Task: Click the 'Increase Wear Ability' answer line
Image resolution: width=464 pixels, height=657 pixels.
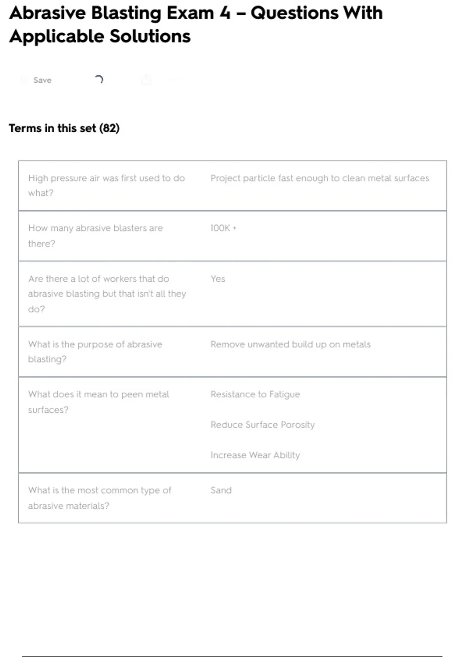Action: coord(255,455)
